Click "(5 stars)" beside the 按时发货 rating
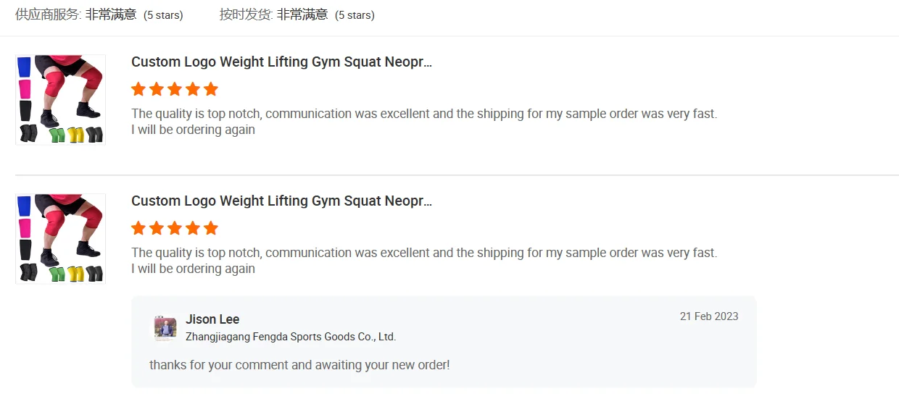 click(x=355, y=15)
